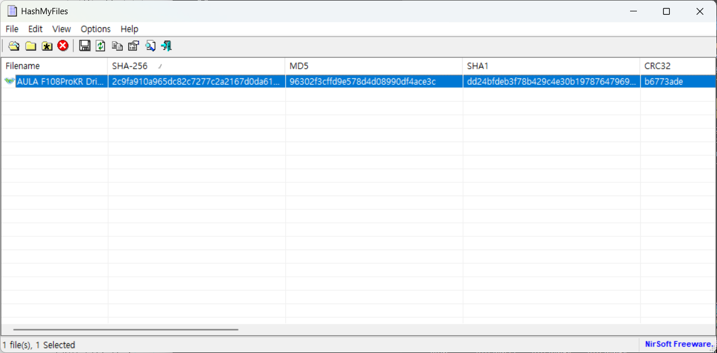Generate an HTML report of hashes

click(x=149, y=45)
